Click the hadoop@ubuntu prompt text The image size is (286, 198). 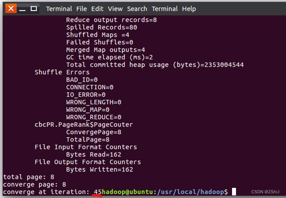[x=127, y=192]
